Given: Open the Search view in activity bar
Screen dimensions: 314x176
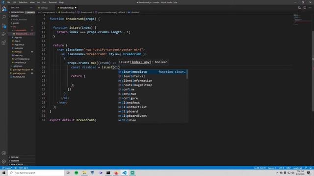Looking at the screenshot, I should [x=4, y=17].
